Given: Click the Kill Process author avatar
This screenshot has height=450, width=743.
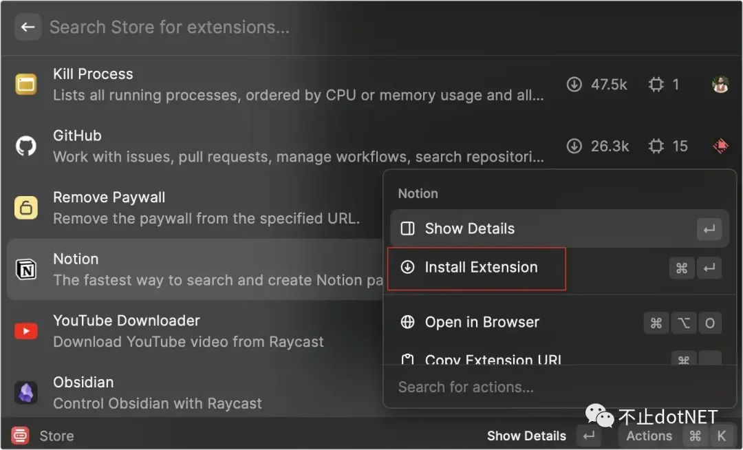Looking at the screenshot, I should click(x=720, y=85).
